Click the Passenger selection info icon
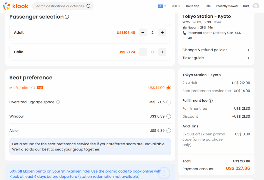Screen dimensions: 264x180 (x=67, y=17)
